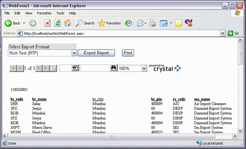This screenshot has width=246, height=149.
Task: Click the br_code column header
Action: tap(17, 99)
